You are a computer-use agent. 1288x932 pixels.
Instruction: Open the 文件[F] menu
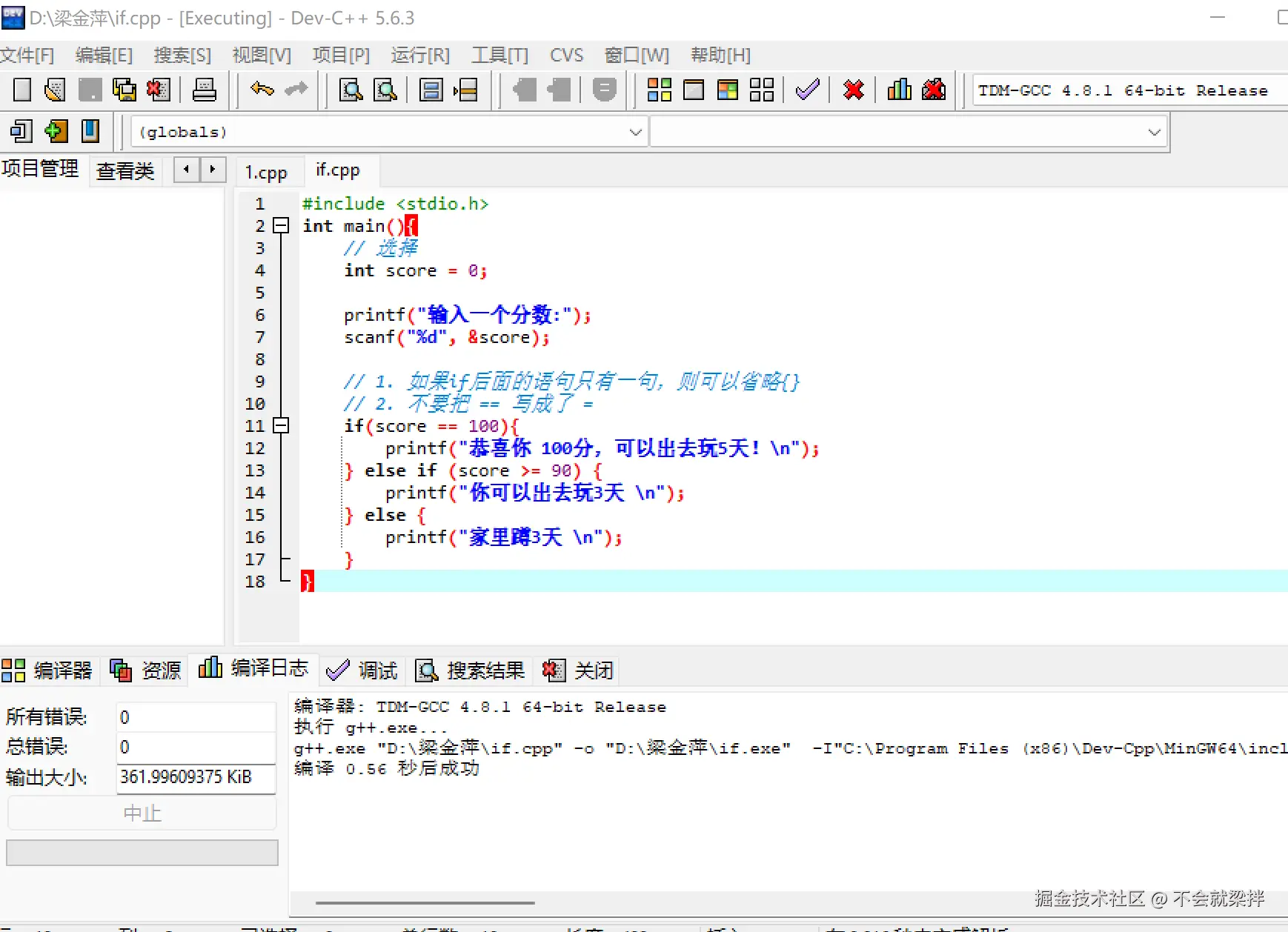[x=27, y=55]
